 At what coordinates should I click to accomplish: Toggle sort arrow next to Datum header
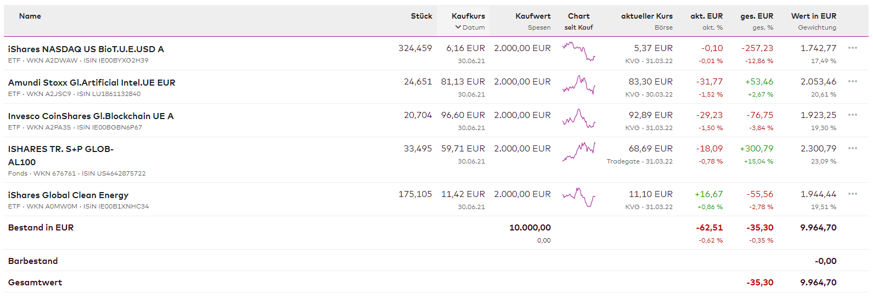pyautogui.click(x=458, y=27)
